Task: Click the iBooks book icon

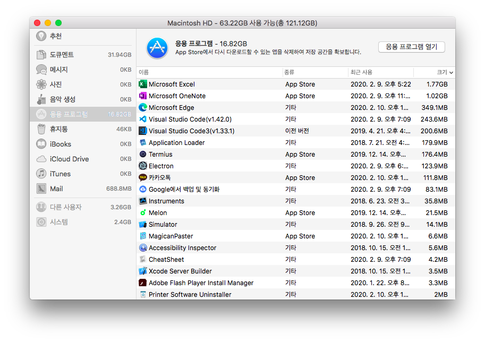Action: (41, 144)
